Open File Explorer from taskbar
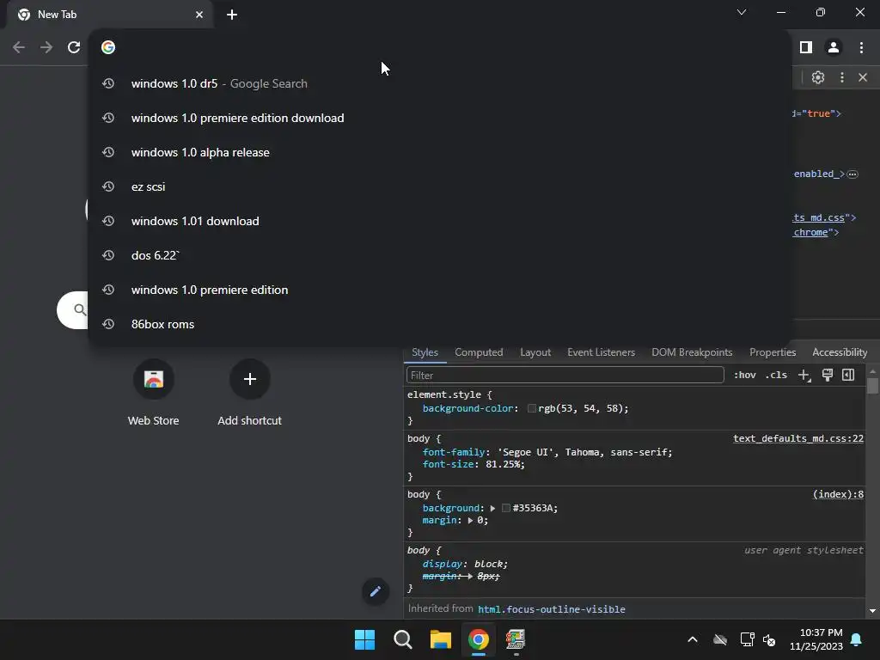 [x=441, y=639]
